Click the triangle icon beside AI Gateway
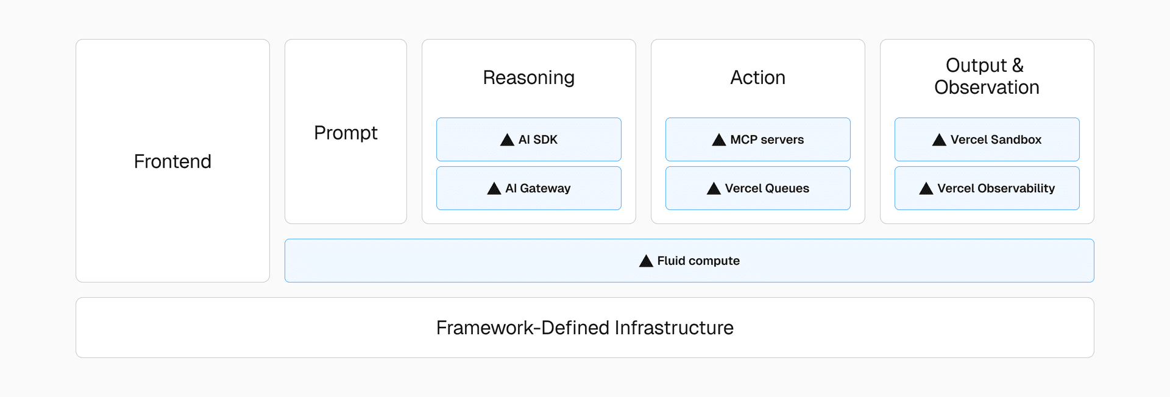Screen dimensions: 1170x397 tap(494, 189)
